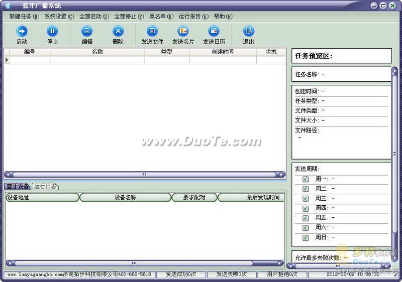Click the 发送周期 label
The image size is (402, 282).
307,169
